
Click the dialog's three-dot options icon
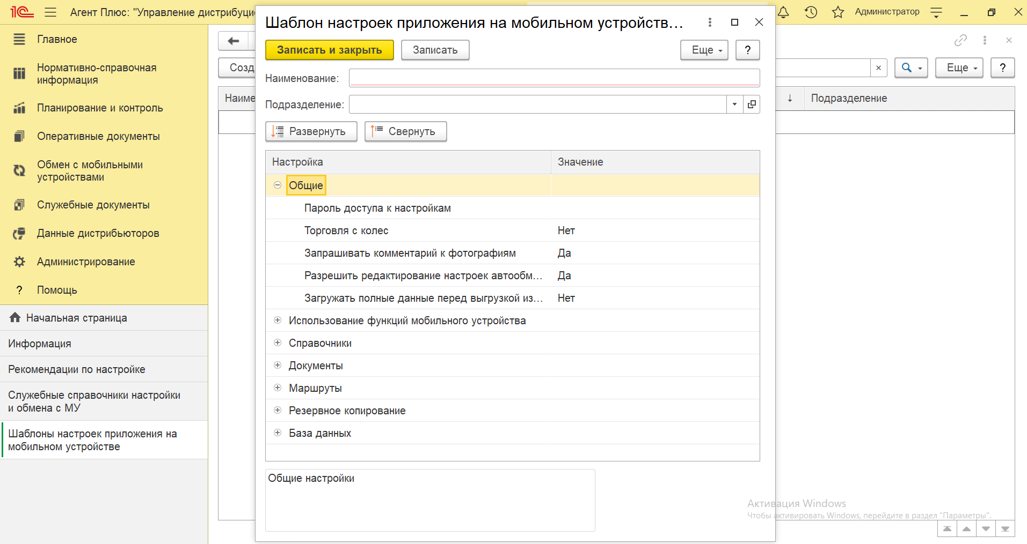710,22
